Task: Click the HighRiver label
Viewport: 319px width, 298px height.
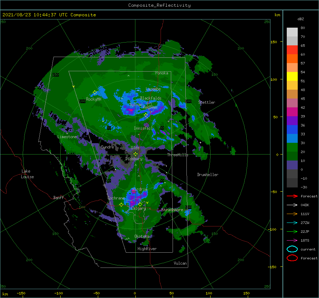Action: [x=147, y=249]
